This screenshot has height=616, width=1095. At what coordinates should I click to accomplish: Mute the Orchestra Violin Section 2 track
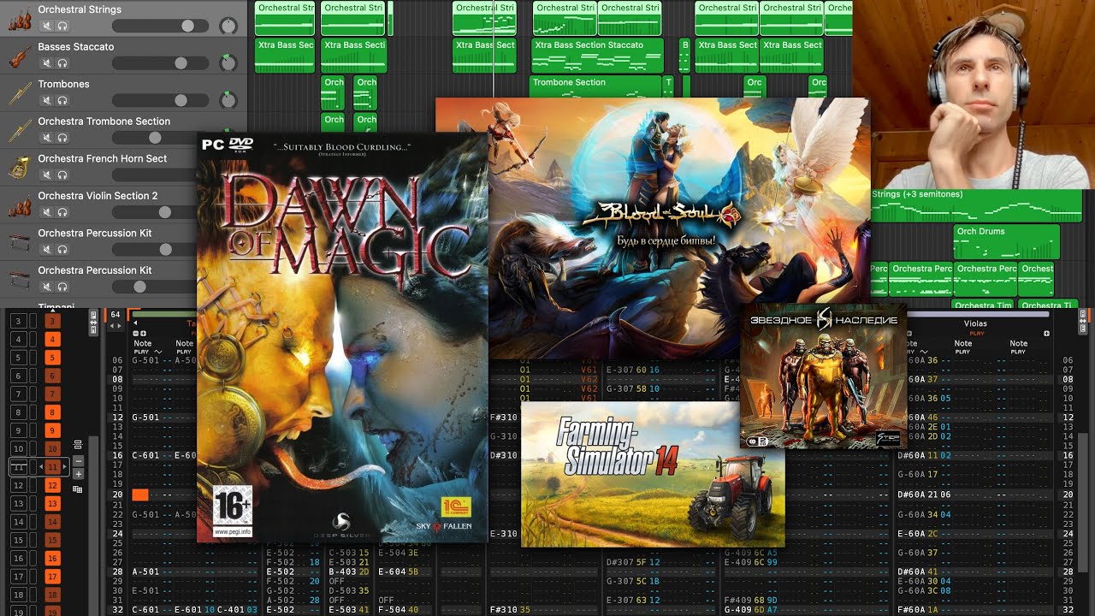click(47, 212)
